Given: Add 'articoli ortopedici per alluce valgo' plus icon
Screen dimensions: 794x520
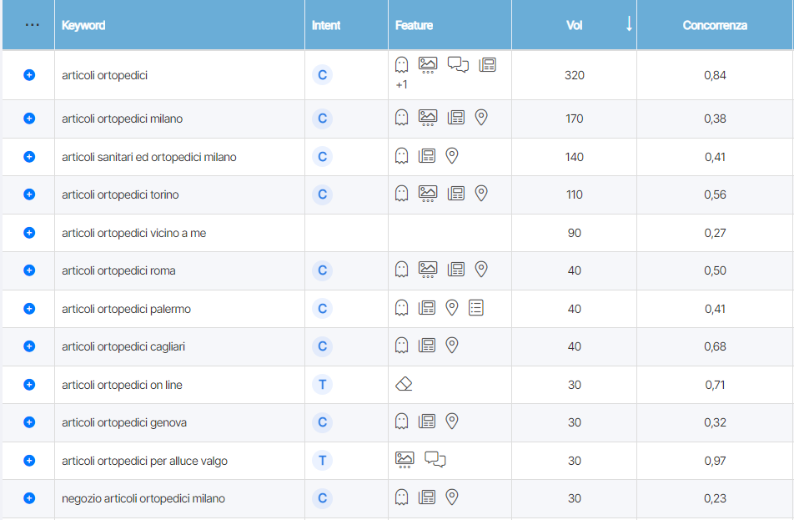Looking at the screenshot, I should tap(29, 461).
